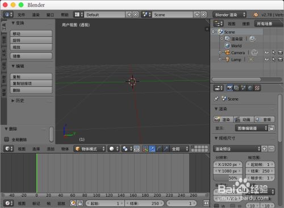Open the 渲染 (Render) menu in the top bar
This screenshot has height=208, width=284.
[36, 15]
